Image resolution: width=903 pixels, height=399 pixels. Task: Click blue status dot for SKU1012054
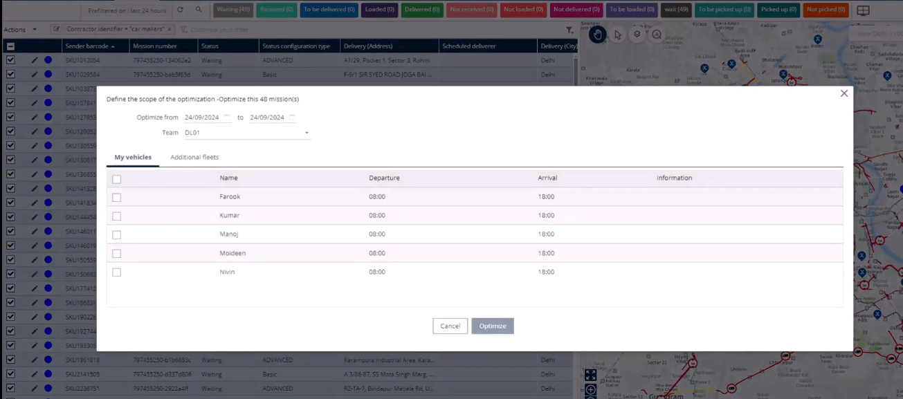48,60
